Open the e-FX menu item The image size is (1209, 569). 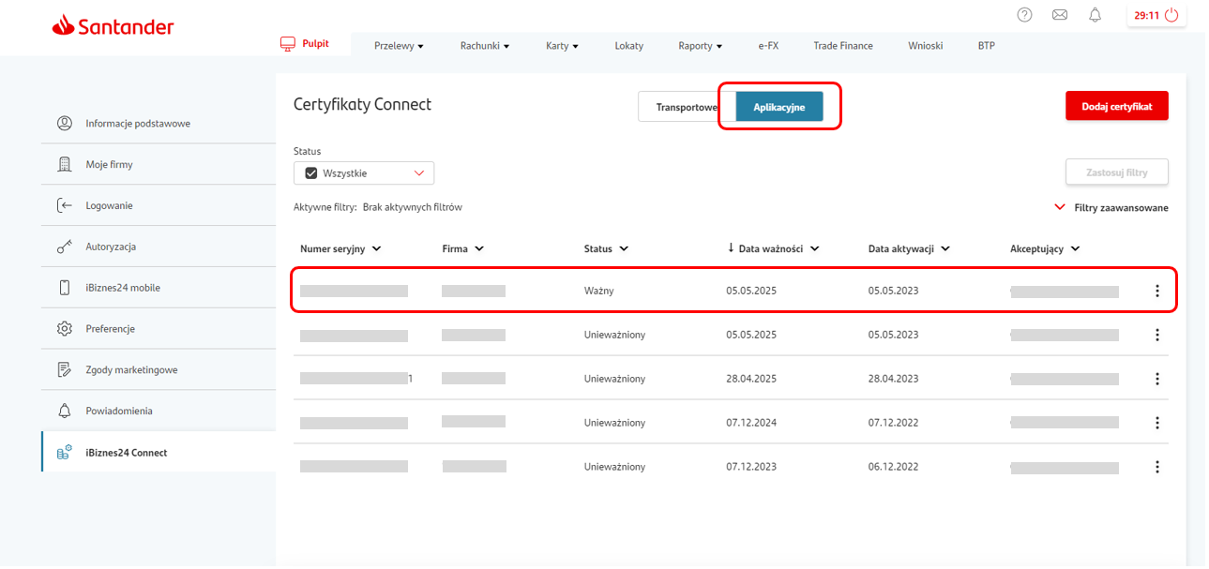[x=769, y=46]
